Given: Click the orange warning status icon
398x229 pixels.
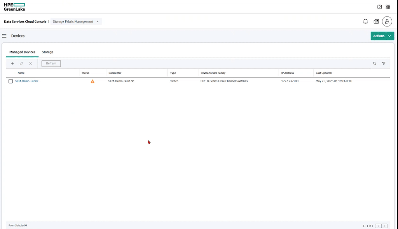Looking at the screenshot, I should tap(93, 81).
